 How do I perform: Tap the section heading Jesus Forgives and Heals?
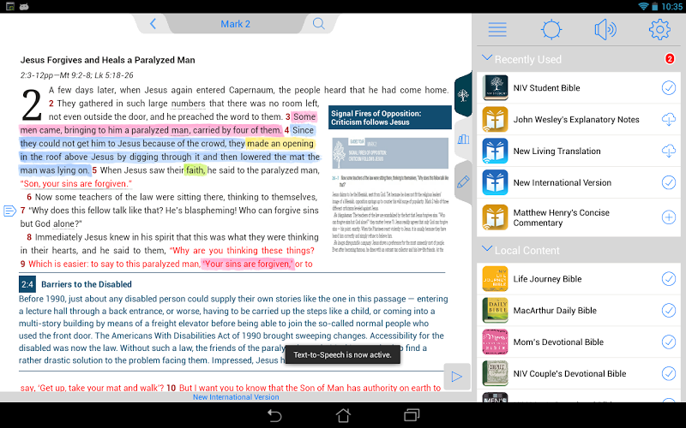[x=108, y=60]
